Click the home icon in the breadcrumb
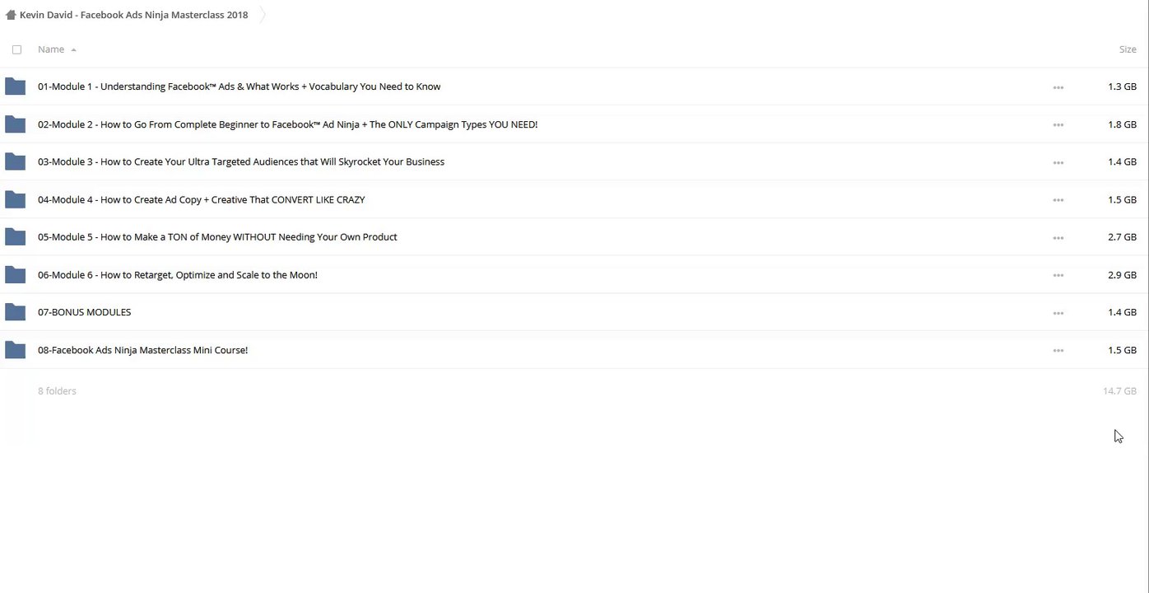The height and width of the screenshot is (593, 1149). [x=11, y=15]
